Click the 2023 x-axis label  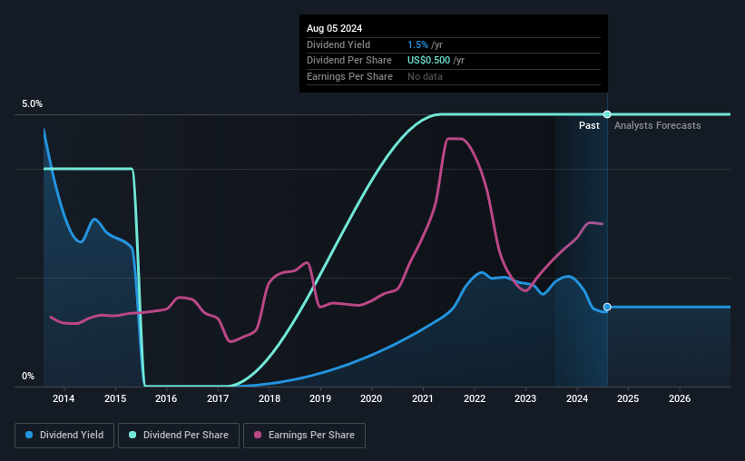tap(525, 398)
